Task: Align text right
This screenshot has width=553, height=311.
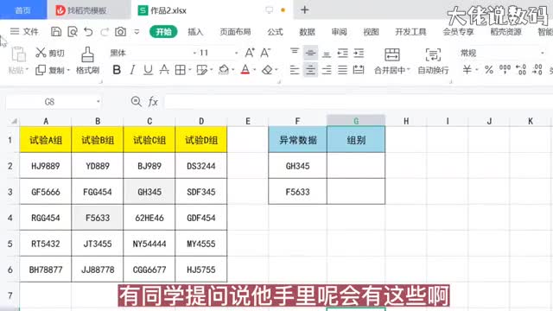Action: pos(327,70)
